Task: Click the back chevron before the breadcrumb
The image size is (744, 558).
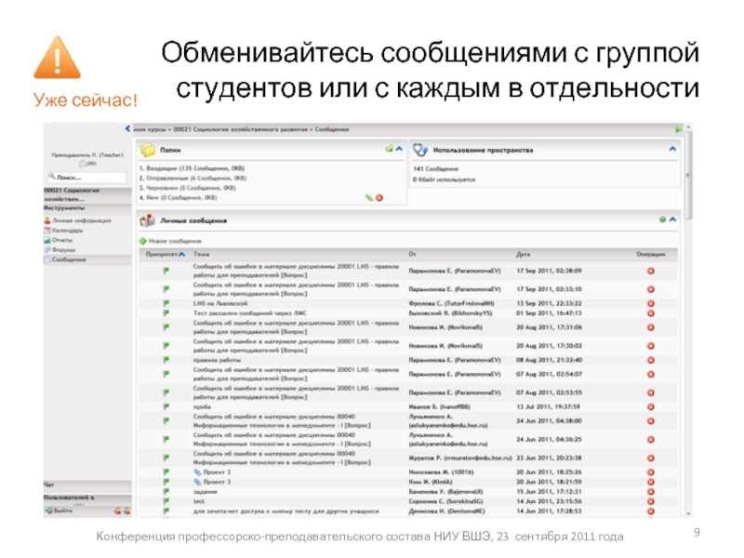Action: point(127,128)
